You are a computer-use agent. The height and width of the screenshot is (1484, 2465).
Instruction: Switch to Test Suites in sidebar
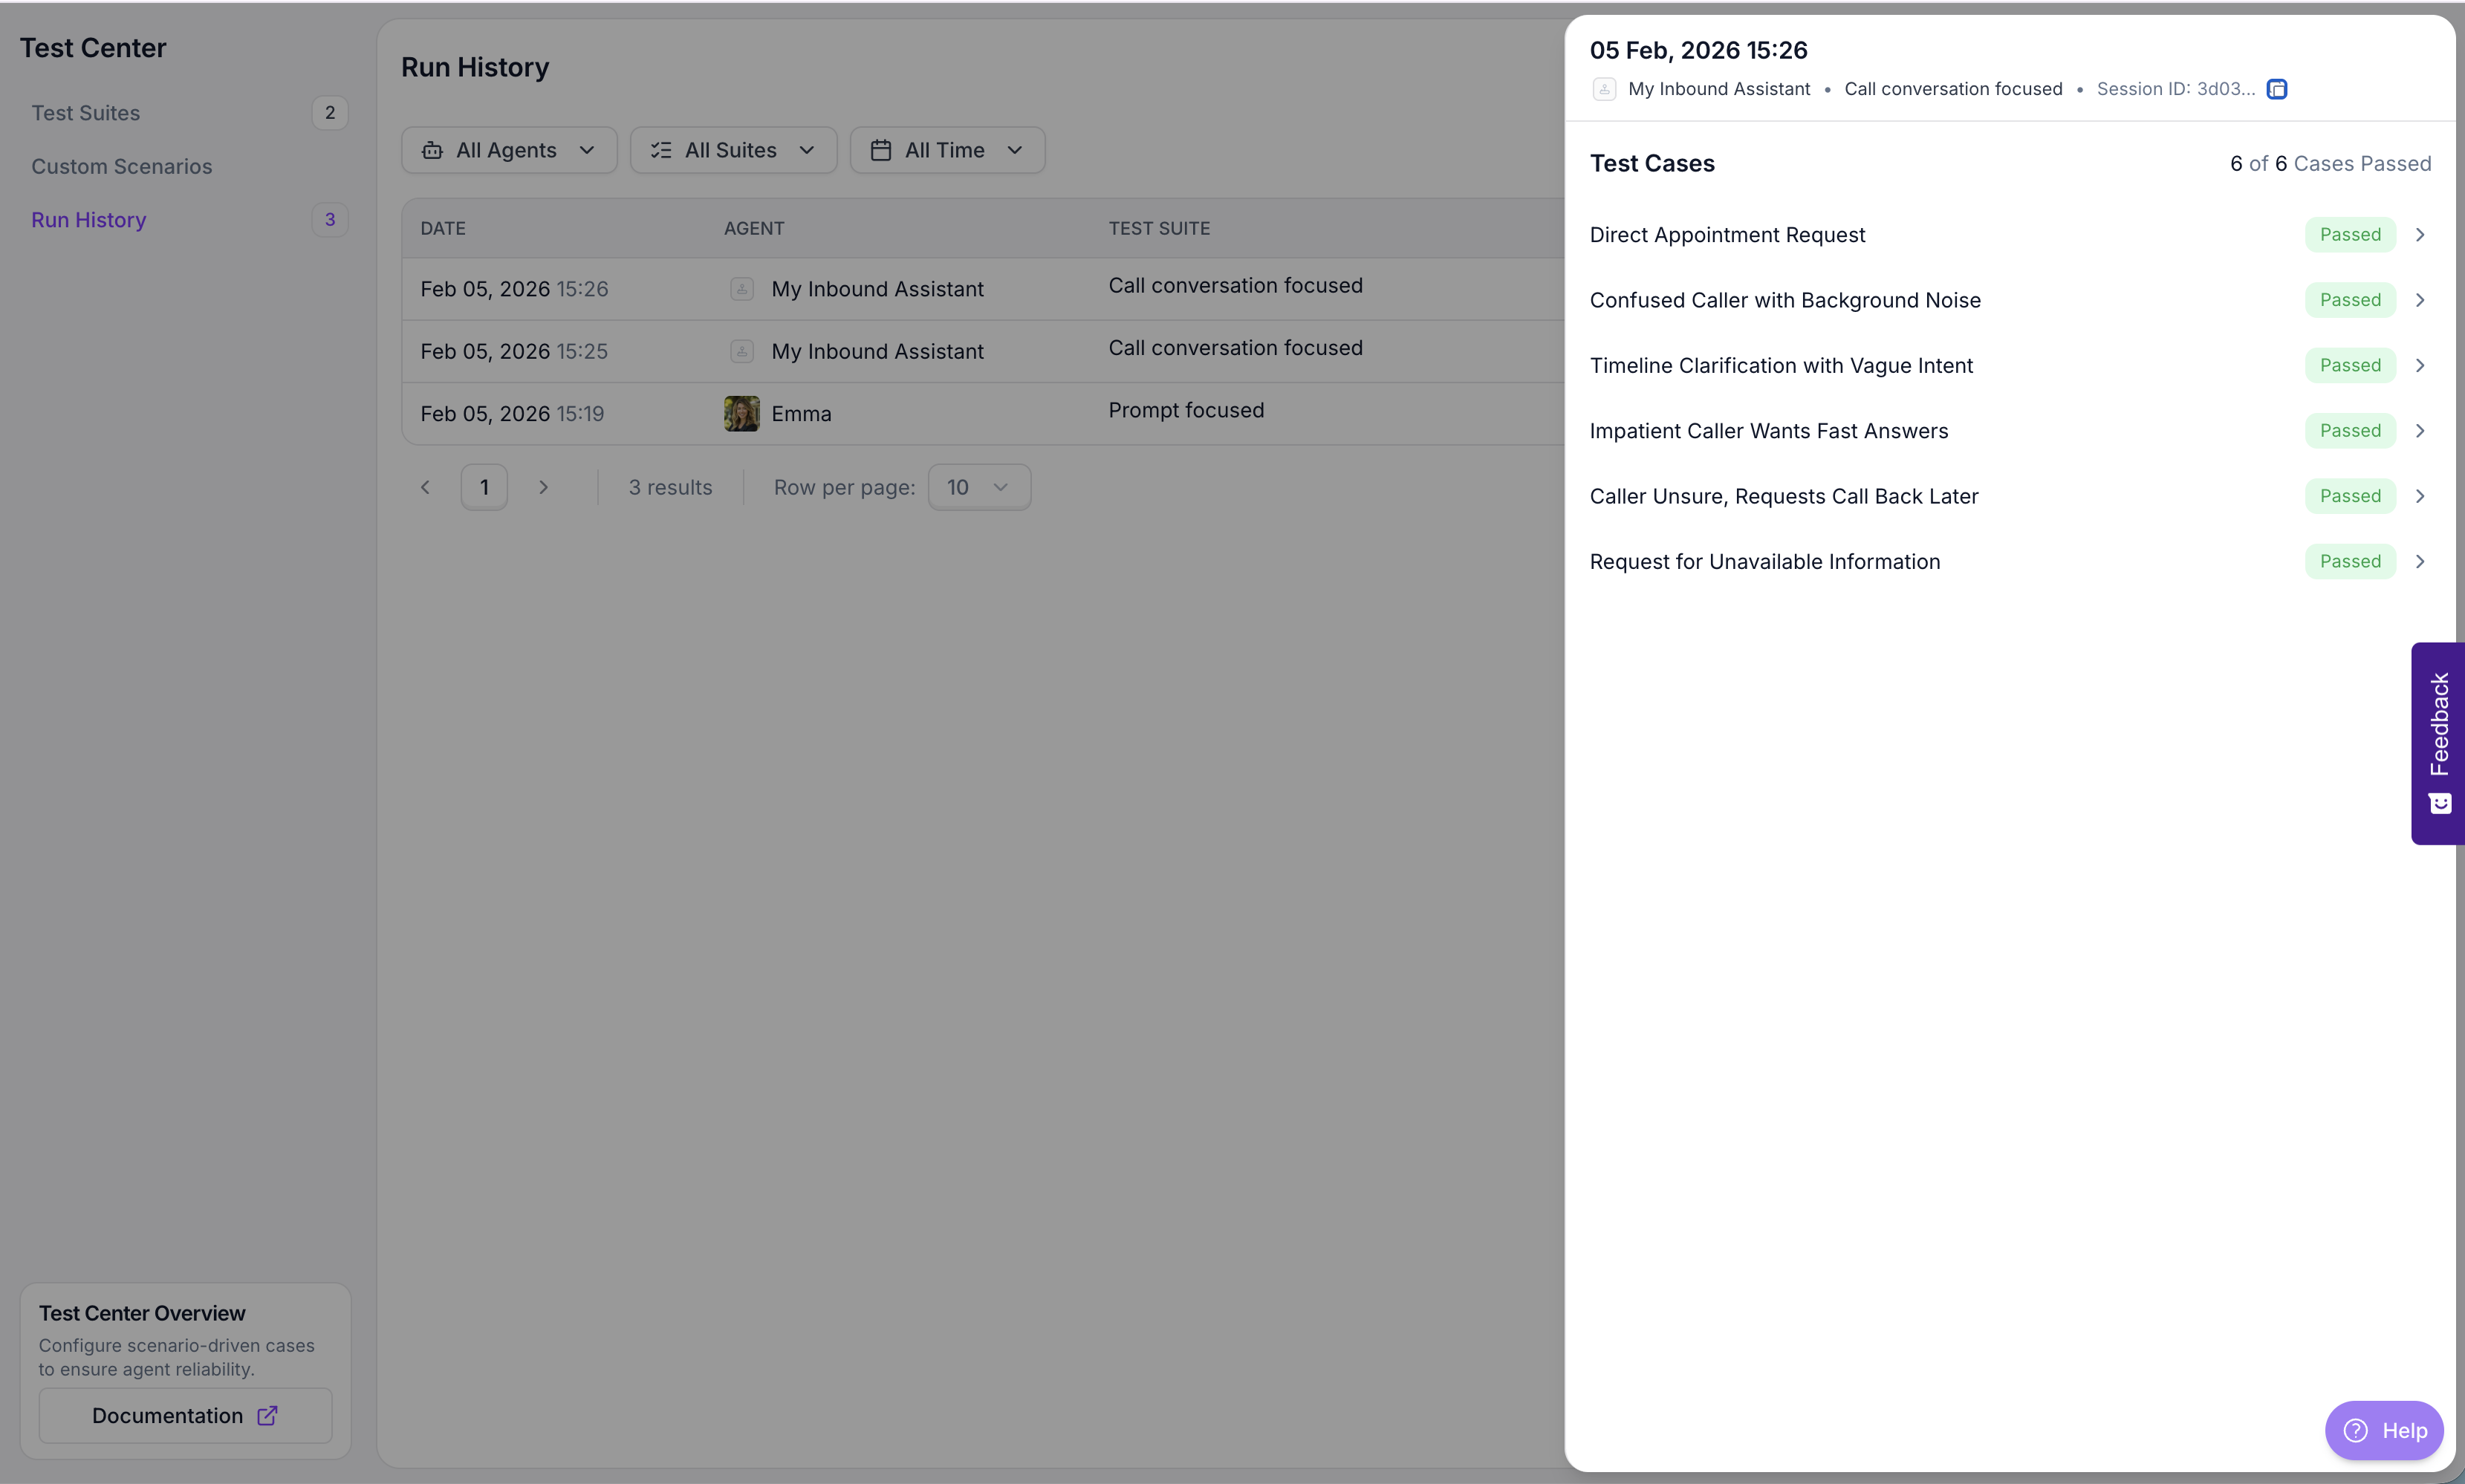(x=86, y=113)
